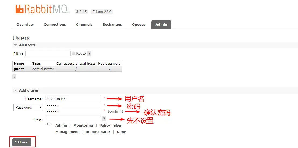This screenshot has width=298, height=148.
Task: Focus the Filter input field
Action: pyautogui.click(x=48, y=54)
